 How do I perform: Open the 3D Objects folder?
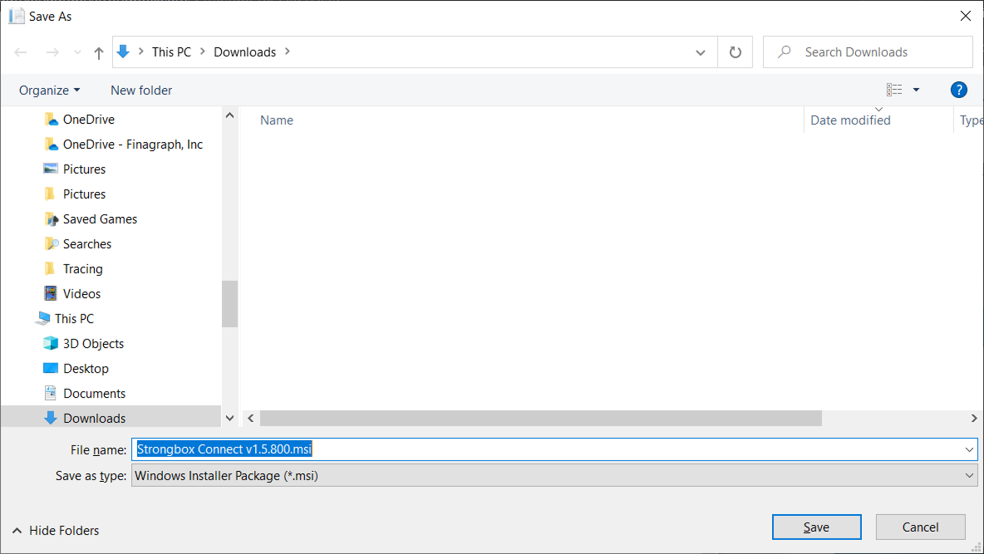(93, 344)
